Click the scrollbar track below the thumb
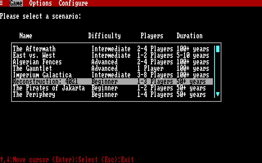The image size is (262, 163). pyautogui.click(x=217, y=72)
